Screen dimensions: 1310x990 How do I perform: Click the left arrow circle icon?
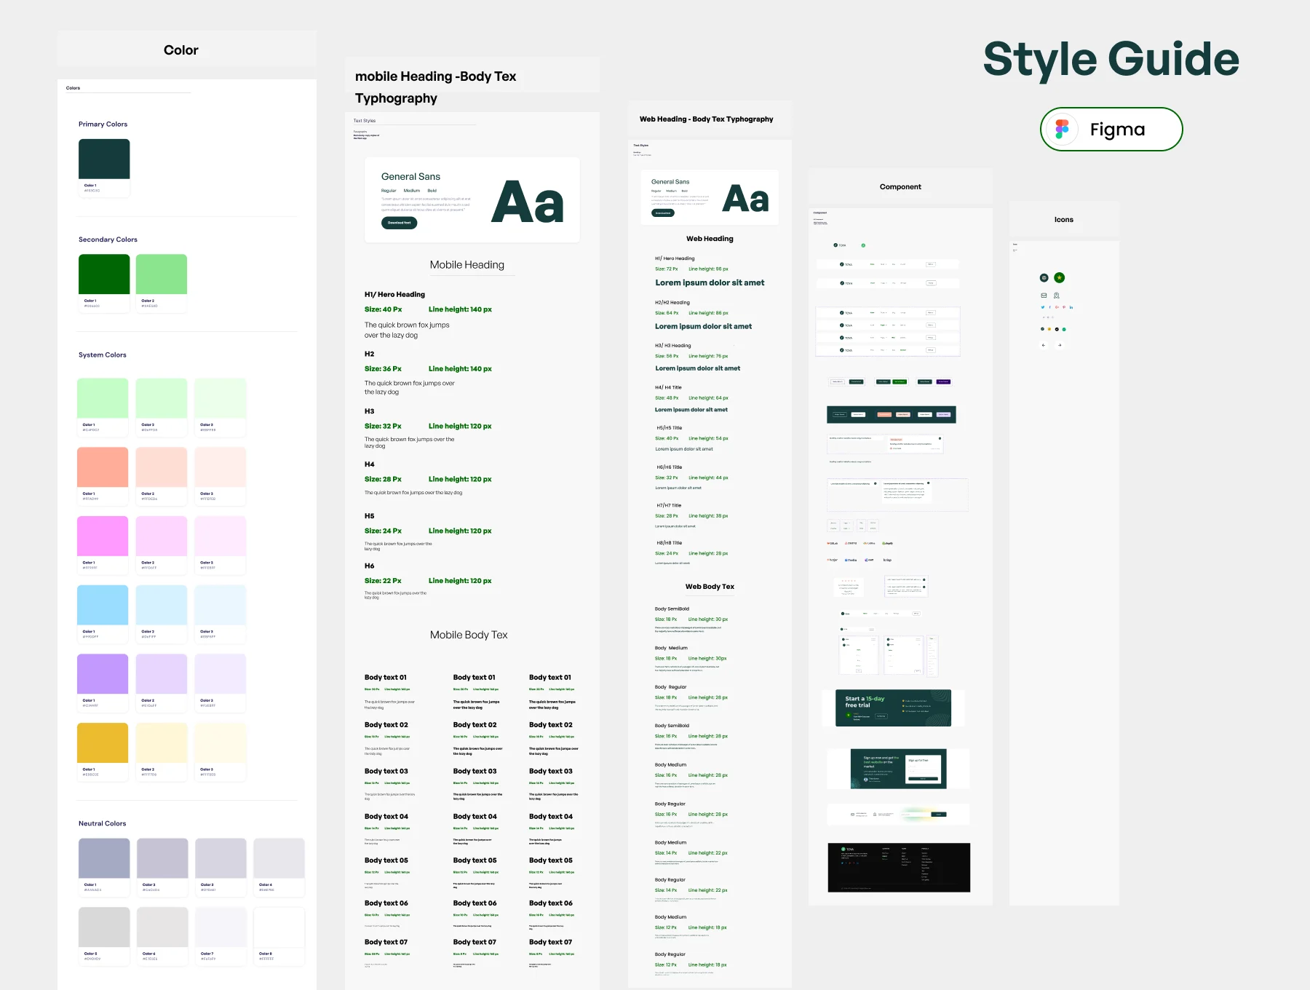coord(1044,345)
